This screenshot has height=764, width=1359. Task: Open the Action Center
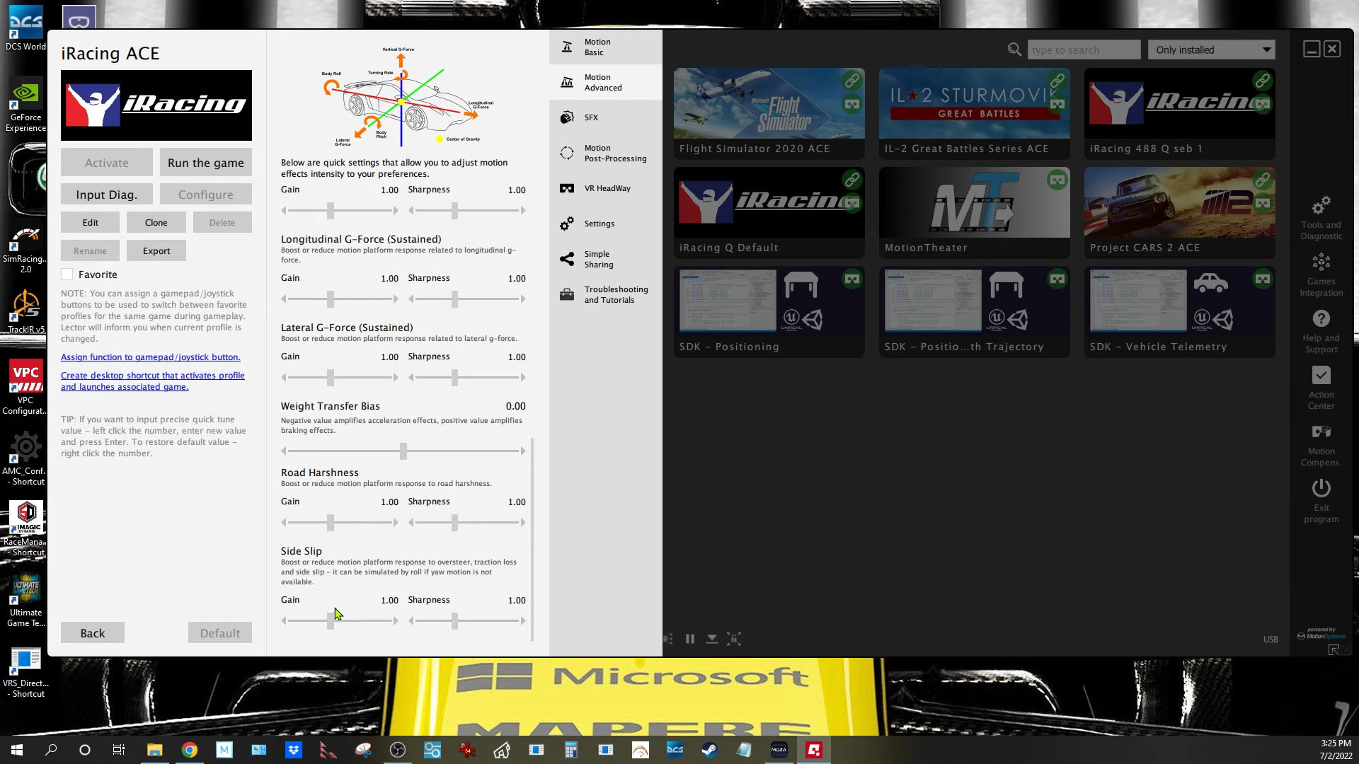(1321, 388)
